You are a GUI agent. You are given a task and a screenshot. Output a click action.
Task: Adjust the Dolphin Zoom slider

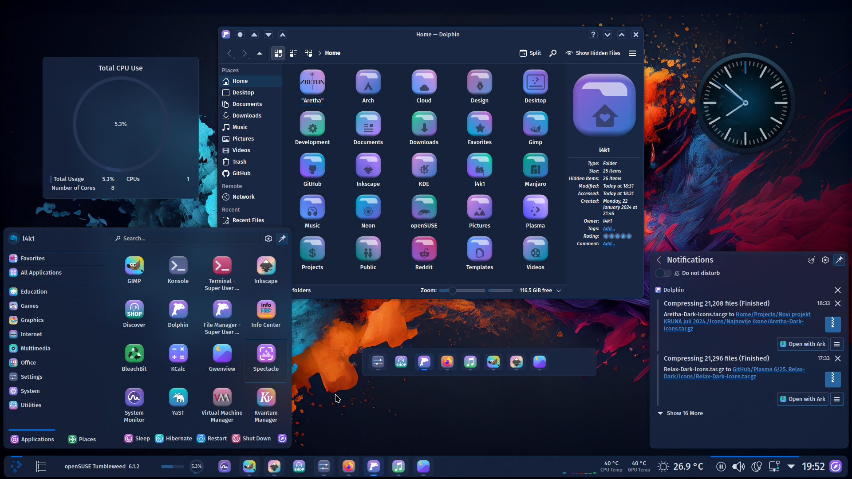pyautogui.click(x=461, y=291)
